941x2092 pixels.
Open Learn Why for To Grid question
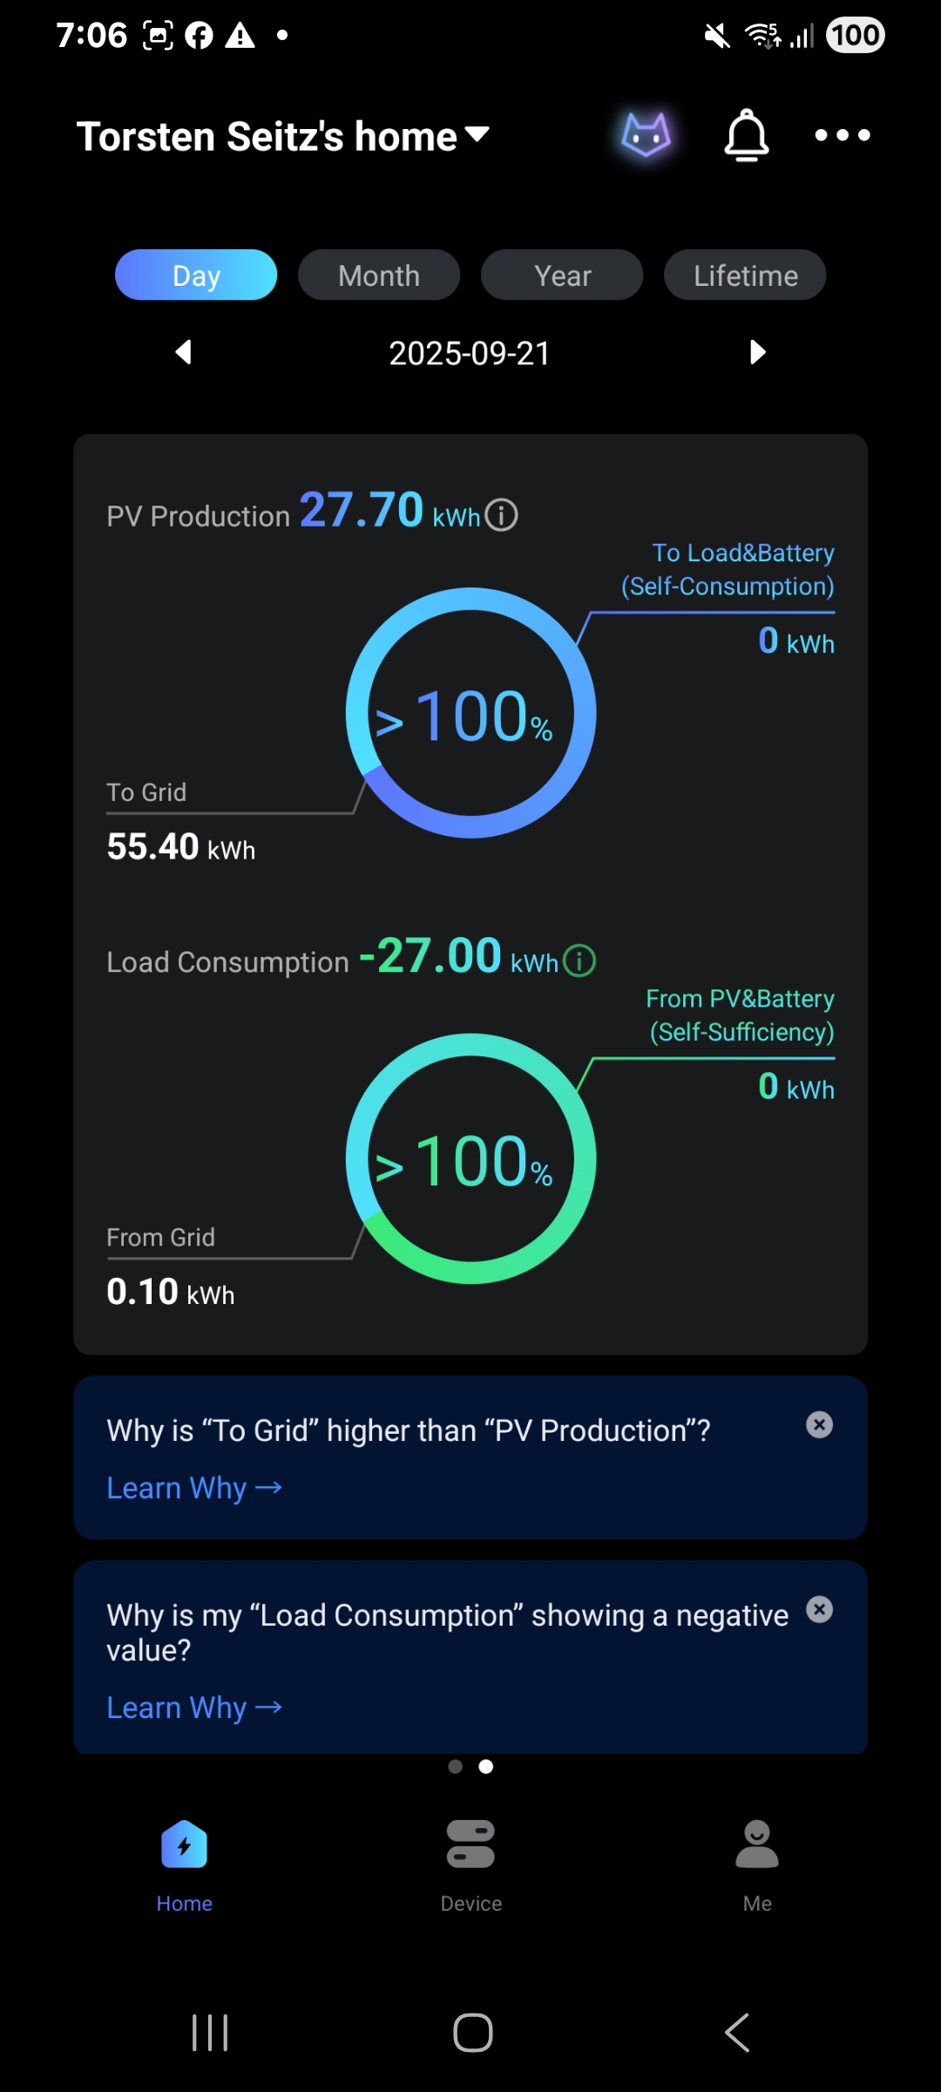[193, 1488]
